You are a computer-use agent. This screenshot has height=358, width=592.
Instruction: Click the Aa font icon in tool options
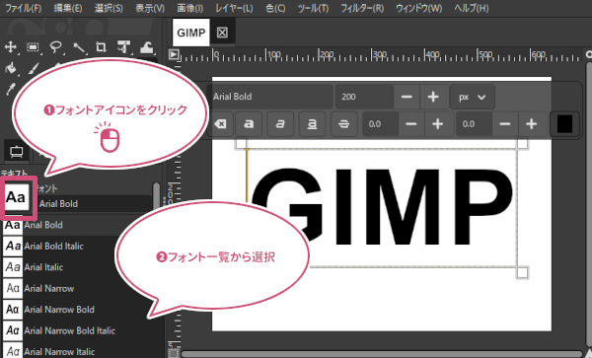16,197
